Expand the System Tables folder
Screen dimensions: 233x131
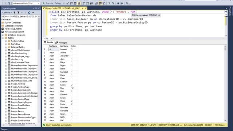click(x=6, y=41)
